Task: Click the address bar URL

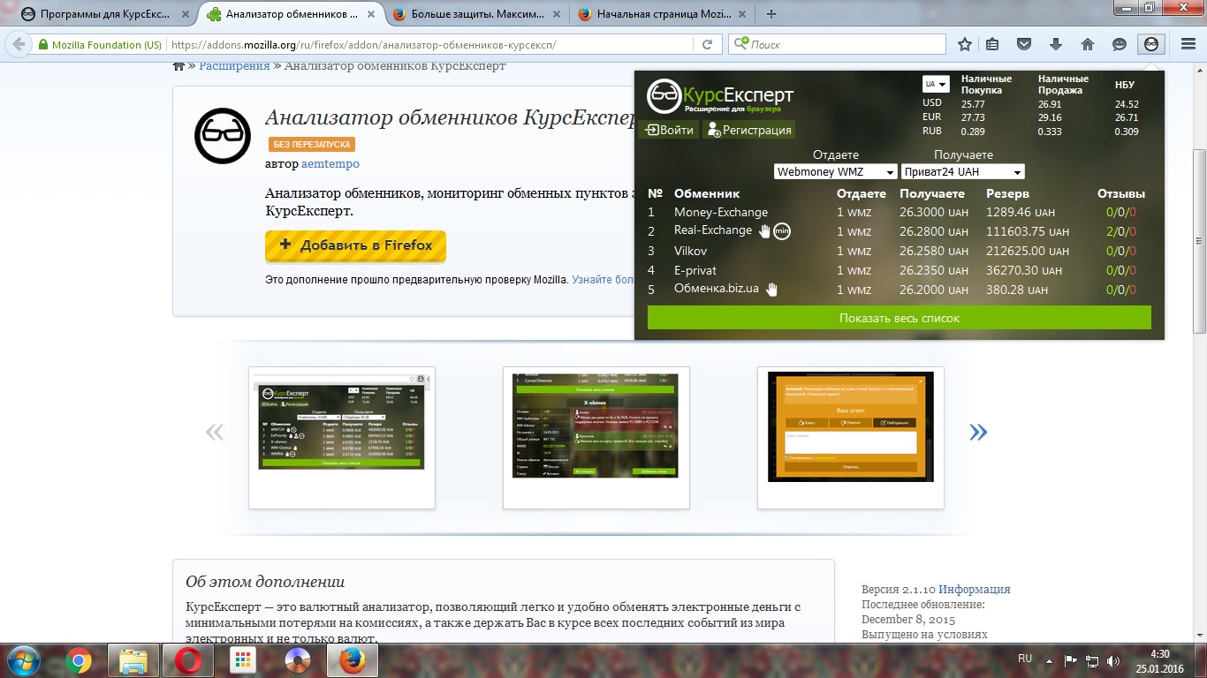Action: [x=363, y=45]
